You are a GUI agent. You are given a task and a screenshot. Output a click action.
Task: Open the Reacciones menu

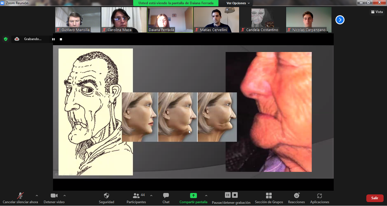click(x=296, y=196)
